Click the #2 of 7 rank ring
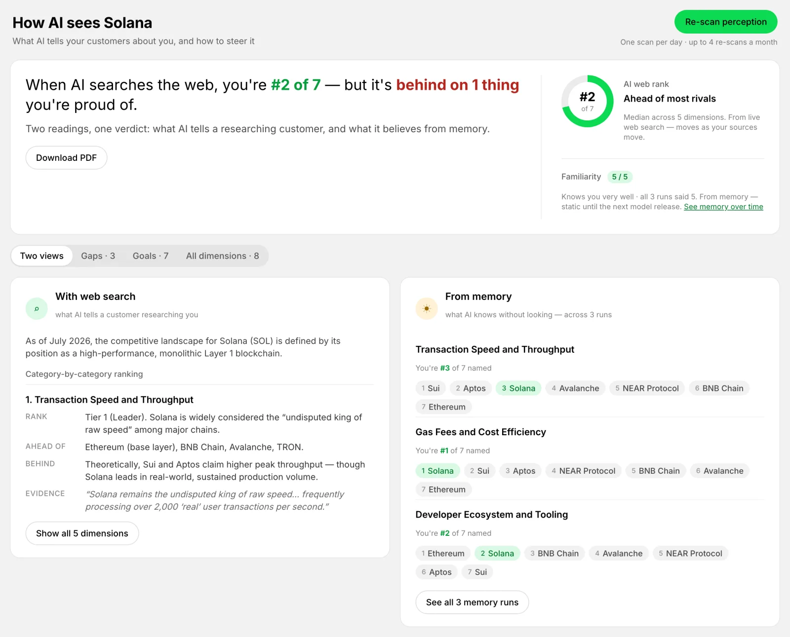The image size is (790, 637). [587, 101]
